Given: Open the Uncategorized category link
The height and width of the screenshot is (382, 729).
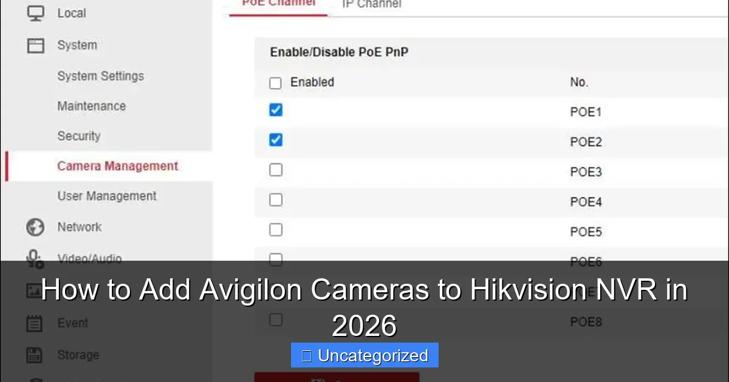Looking at the screenshot, I should point(364,356).
